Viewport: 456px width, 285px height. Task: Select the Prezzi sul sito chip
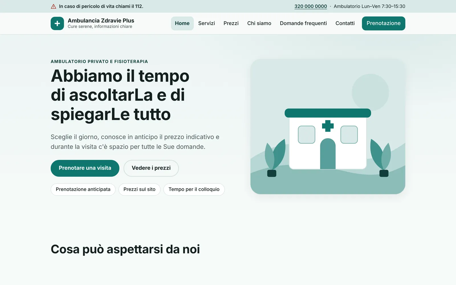click(139, 190)
